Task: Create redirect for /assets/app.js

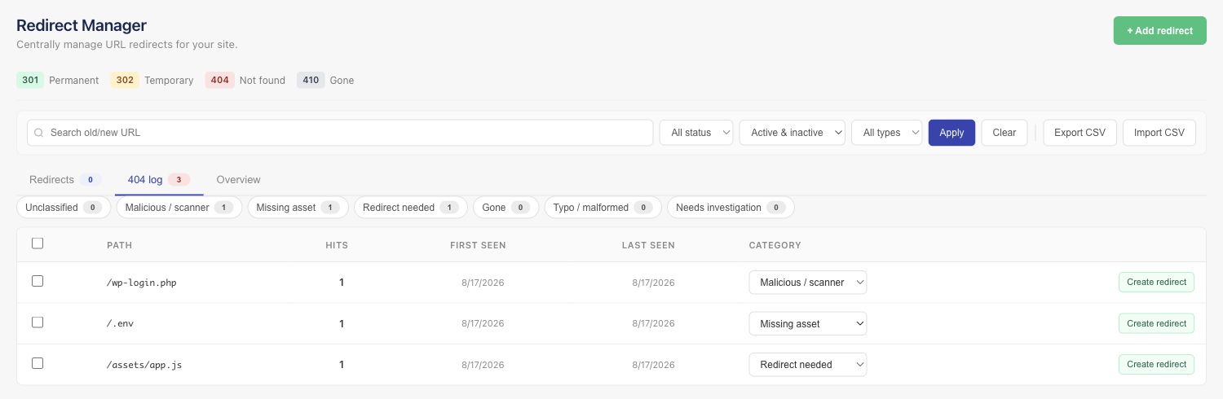Action: tap(1156, 364)
